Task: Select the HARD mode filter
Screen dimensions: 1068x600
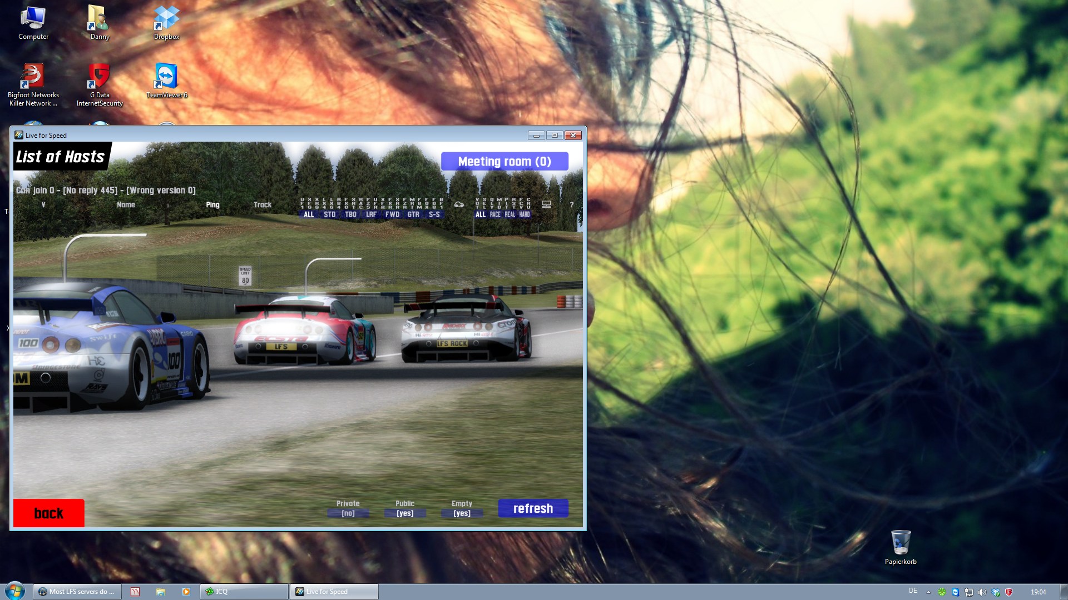Action: 525,214
